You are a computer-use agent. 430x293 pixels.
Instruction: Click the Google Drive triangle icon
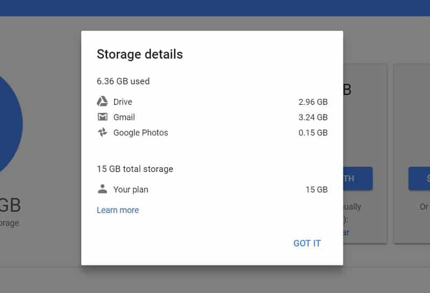(102, 102)
